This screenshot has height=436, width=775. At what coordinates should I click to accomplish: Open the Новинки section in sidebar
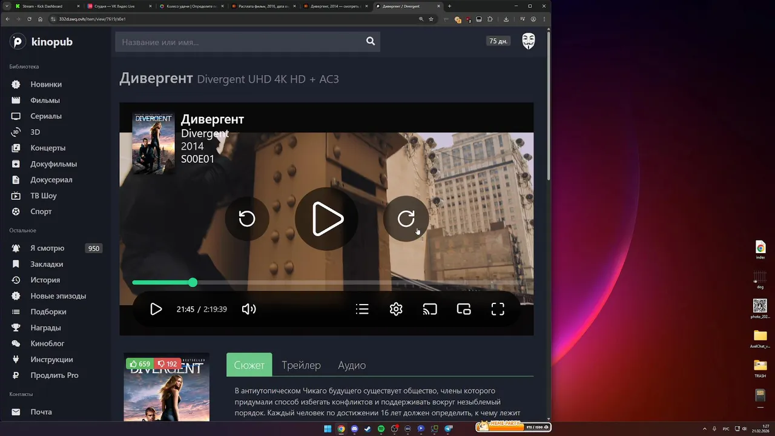click(x=46, y=84)
